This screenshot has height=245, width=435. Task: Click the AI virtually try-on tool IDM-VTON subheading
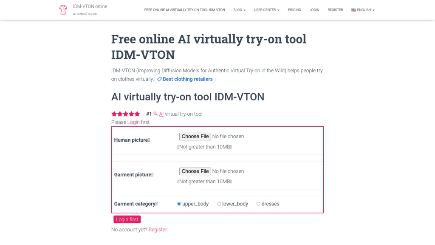tap(187, 97)
